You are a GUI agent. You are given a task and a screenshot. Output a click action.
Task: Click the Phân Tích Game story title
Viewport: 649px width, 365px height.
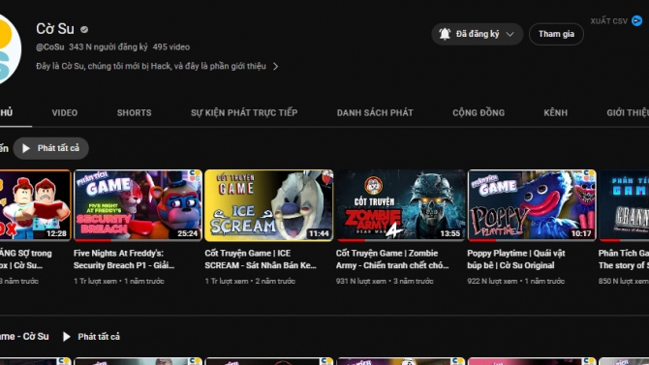(x=624, y=259)
